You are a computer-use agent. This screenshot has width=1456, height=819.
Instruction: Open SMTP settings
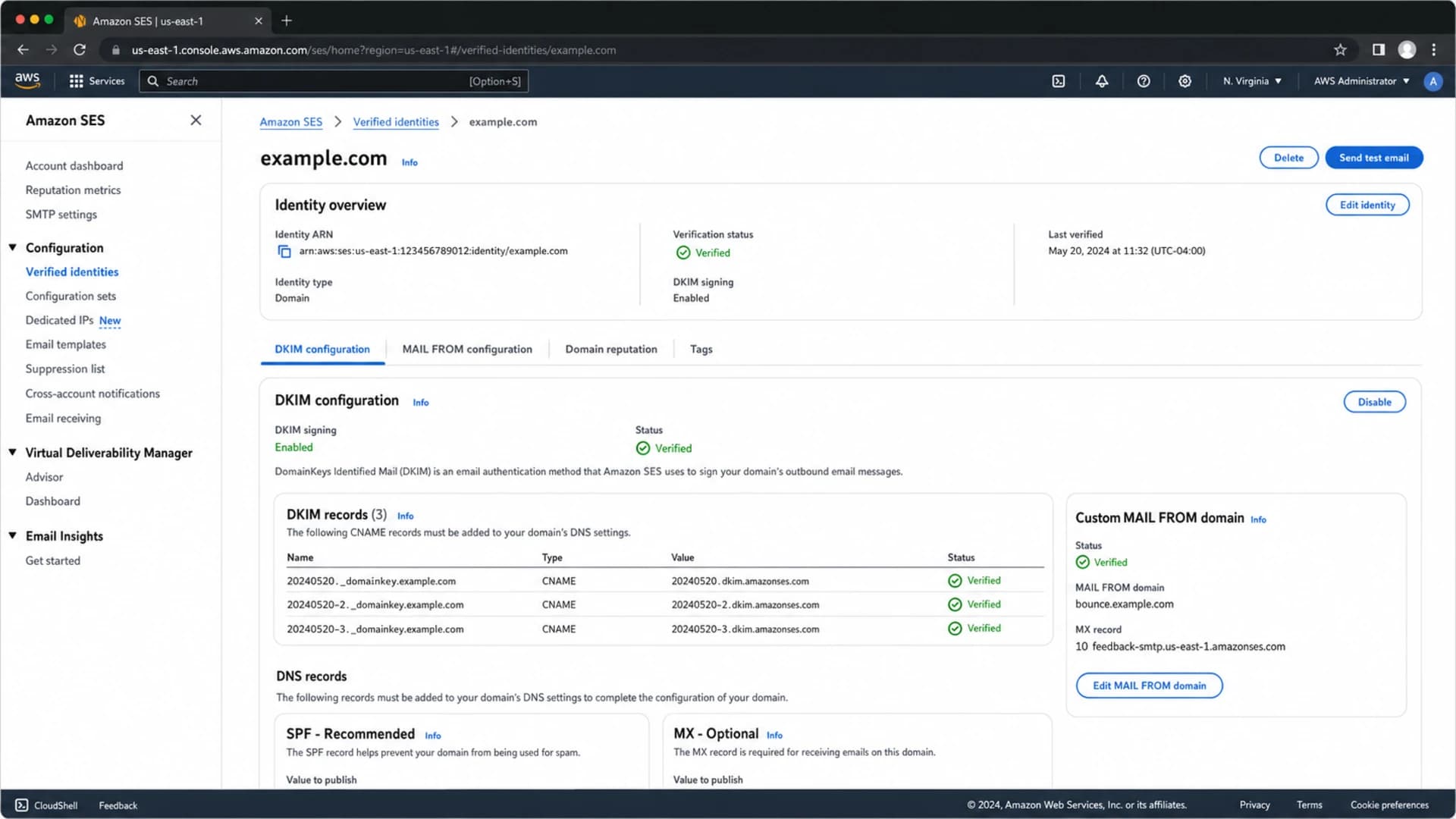point(61,215)
